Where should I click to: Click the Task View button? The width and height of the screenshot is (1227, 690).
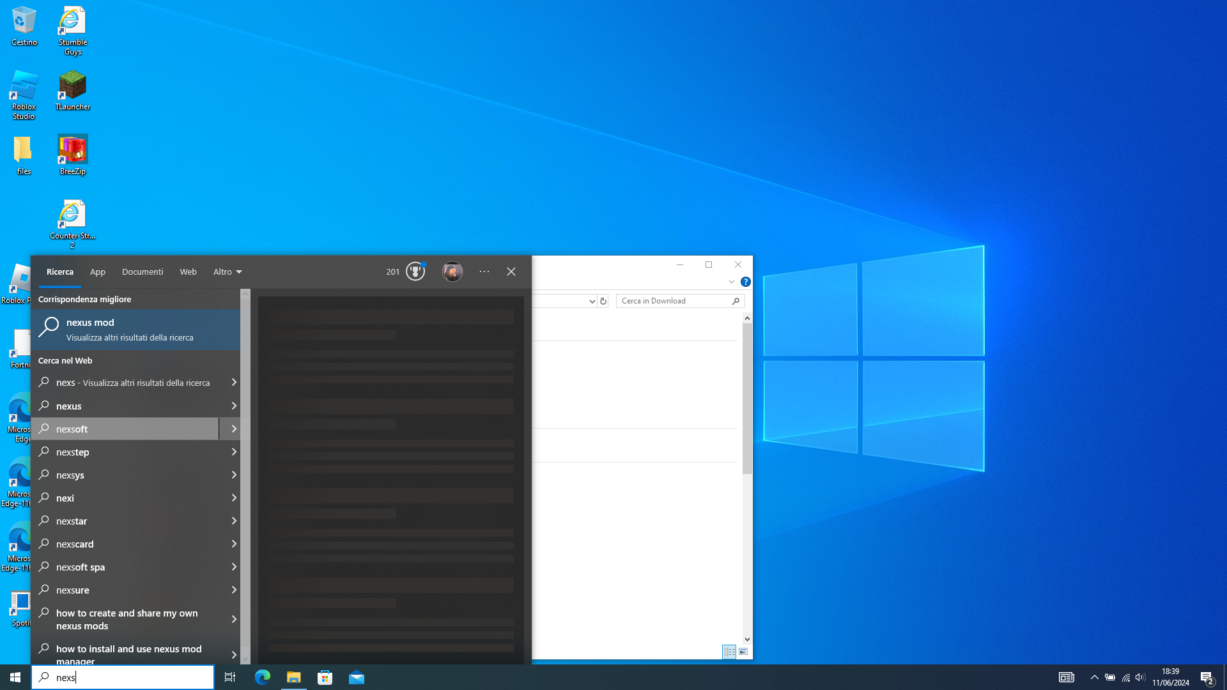(230, 677)
